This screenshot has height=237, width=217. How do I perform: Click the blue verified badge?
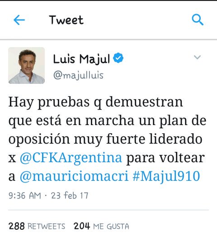pos(118,58)
